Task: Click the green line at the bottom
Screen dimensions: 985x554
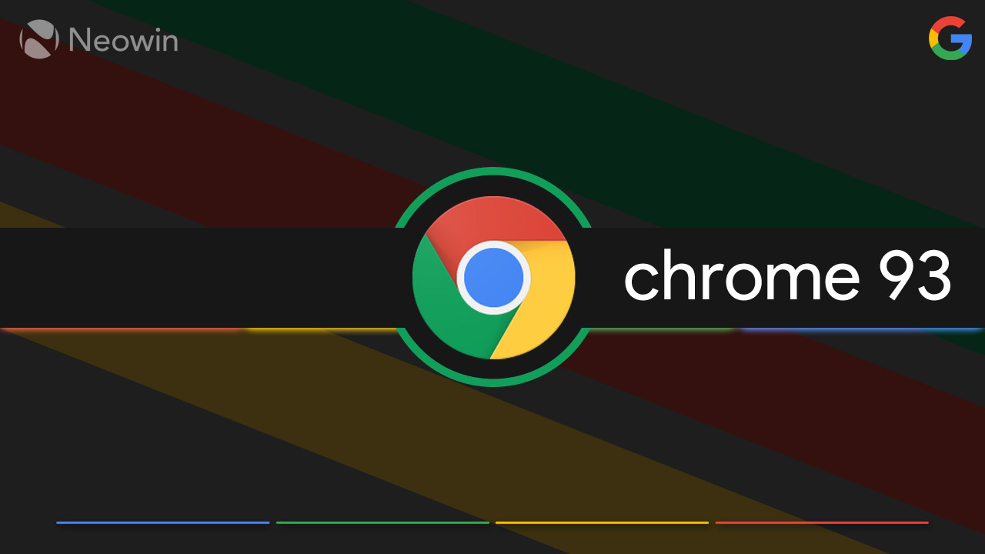Action: coord(382,522)
